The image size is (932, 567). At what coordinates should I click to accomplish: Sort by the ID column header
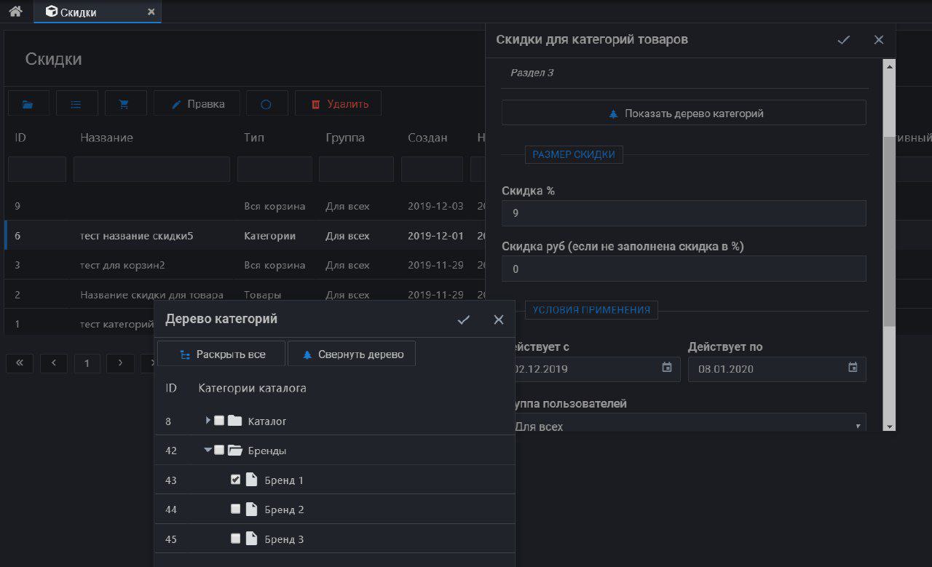tap(20, 138)
